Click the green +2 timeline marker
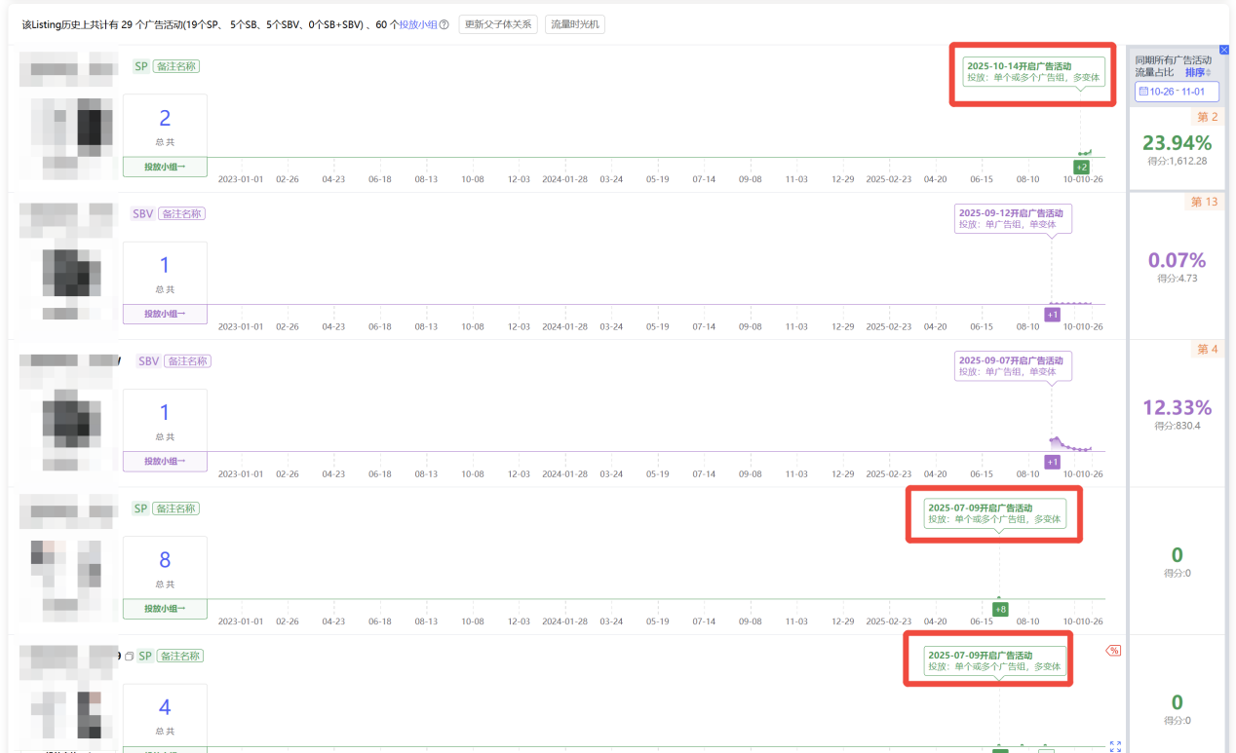 [1081, 167]
